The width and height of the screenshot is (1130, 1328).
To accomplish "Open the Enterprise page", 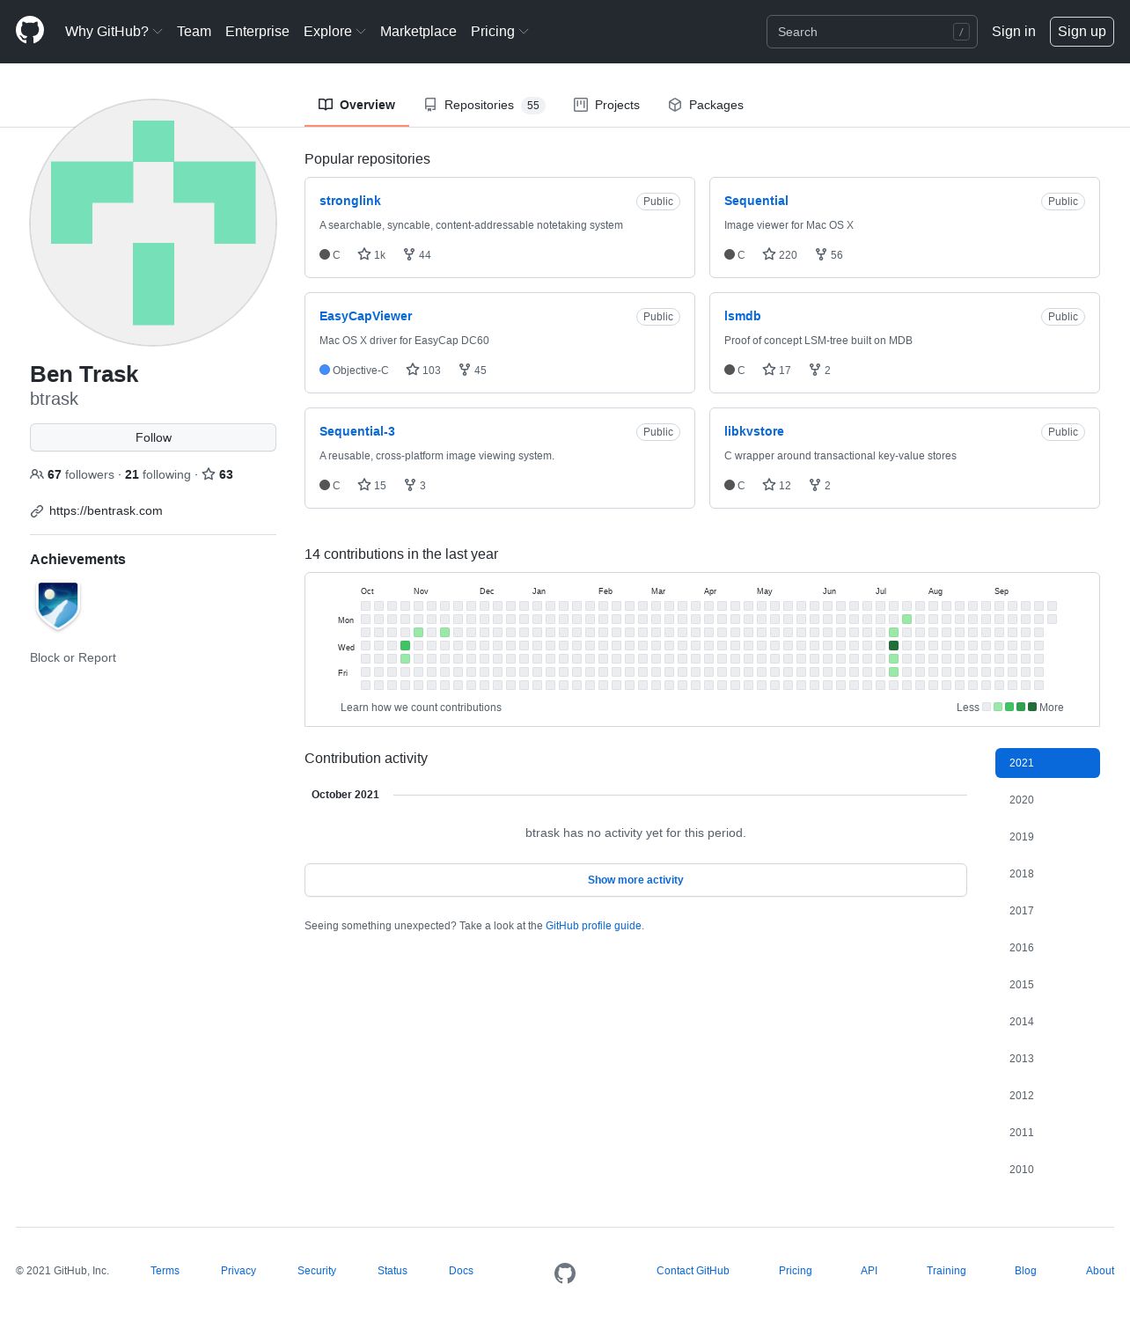I will pyautogui.click(x=257, y=31).
